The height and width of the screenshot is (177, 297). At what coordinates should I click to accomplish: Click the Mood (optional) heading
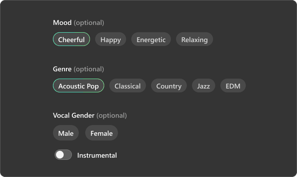78,23
